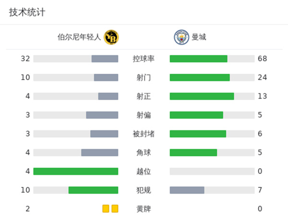This screenshot has height=218, width=288.
Task: Click the Manchester City club crest icon
Action: pyautogui.click(x=181, y=37)
